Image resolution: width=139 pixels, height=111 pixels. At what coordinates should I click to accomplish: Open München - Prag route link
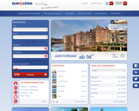pos(27,93)
